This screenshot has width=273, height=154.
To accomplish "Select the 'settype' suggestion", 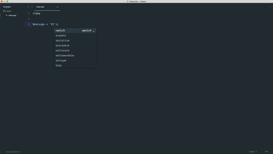I will pos(75,61).
